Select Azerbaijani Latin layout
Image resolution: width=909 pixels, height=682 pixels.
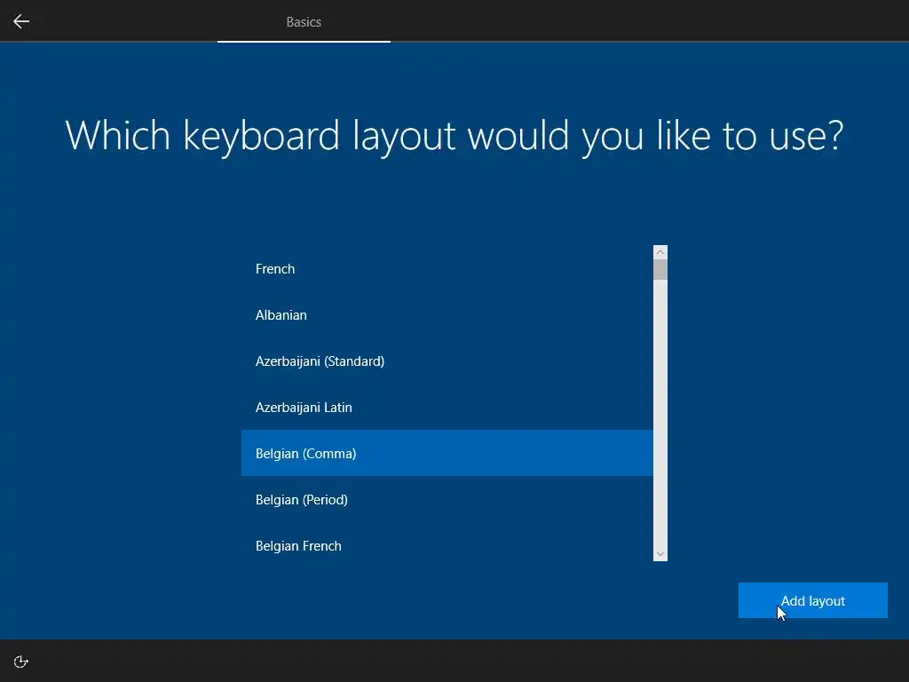coord(447,407)
